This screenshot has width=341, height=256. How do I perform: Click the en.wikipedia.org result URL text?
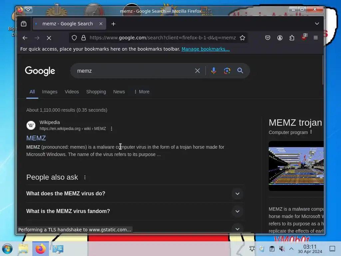73,129
